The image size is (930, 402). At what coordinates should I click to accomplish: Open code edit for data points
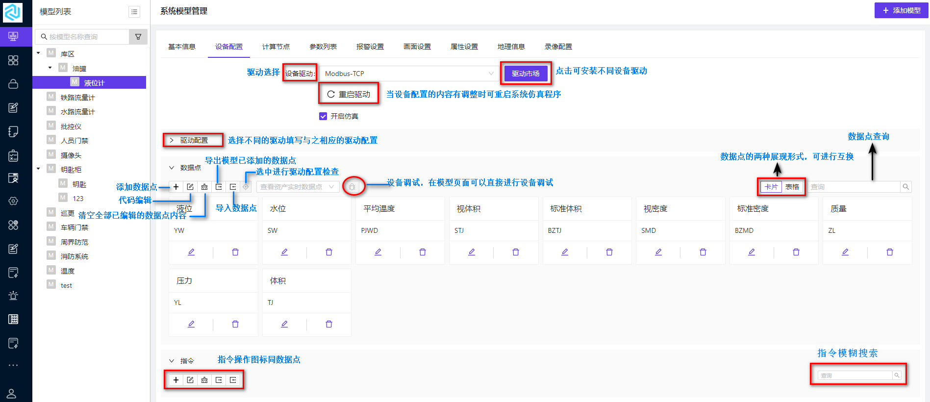[x=190, y=187]
